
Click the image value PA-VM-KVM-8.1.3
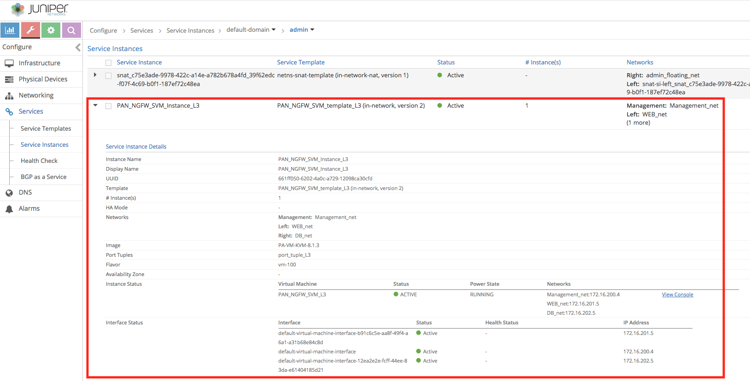(298, 245)
